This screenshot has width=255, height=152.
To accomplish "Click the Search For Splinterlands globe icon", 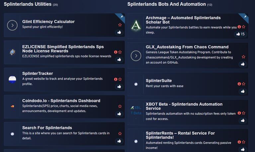I will pos(12,134).
